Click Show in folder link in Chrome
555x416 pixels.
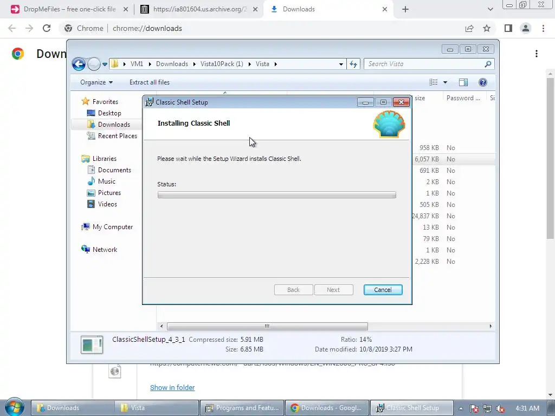pyautogui.click(x=172, y=387)
